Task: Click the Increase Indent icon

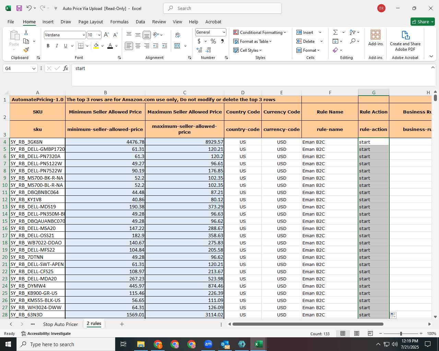Action: (x=165, y=46)
